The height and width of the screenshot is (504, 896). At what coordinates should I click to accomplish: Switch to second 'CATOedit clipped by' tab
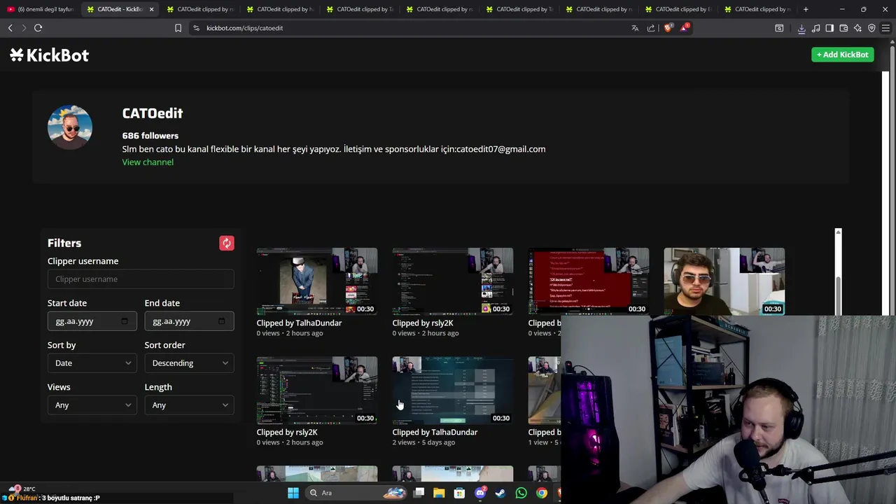279,9
